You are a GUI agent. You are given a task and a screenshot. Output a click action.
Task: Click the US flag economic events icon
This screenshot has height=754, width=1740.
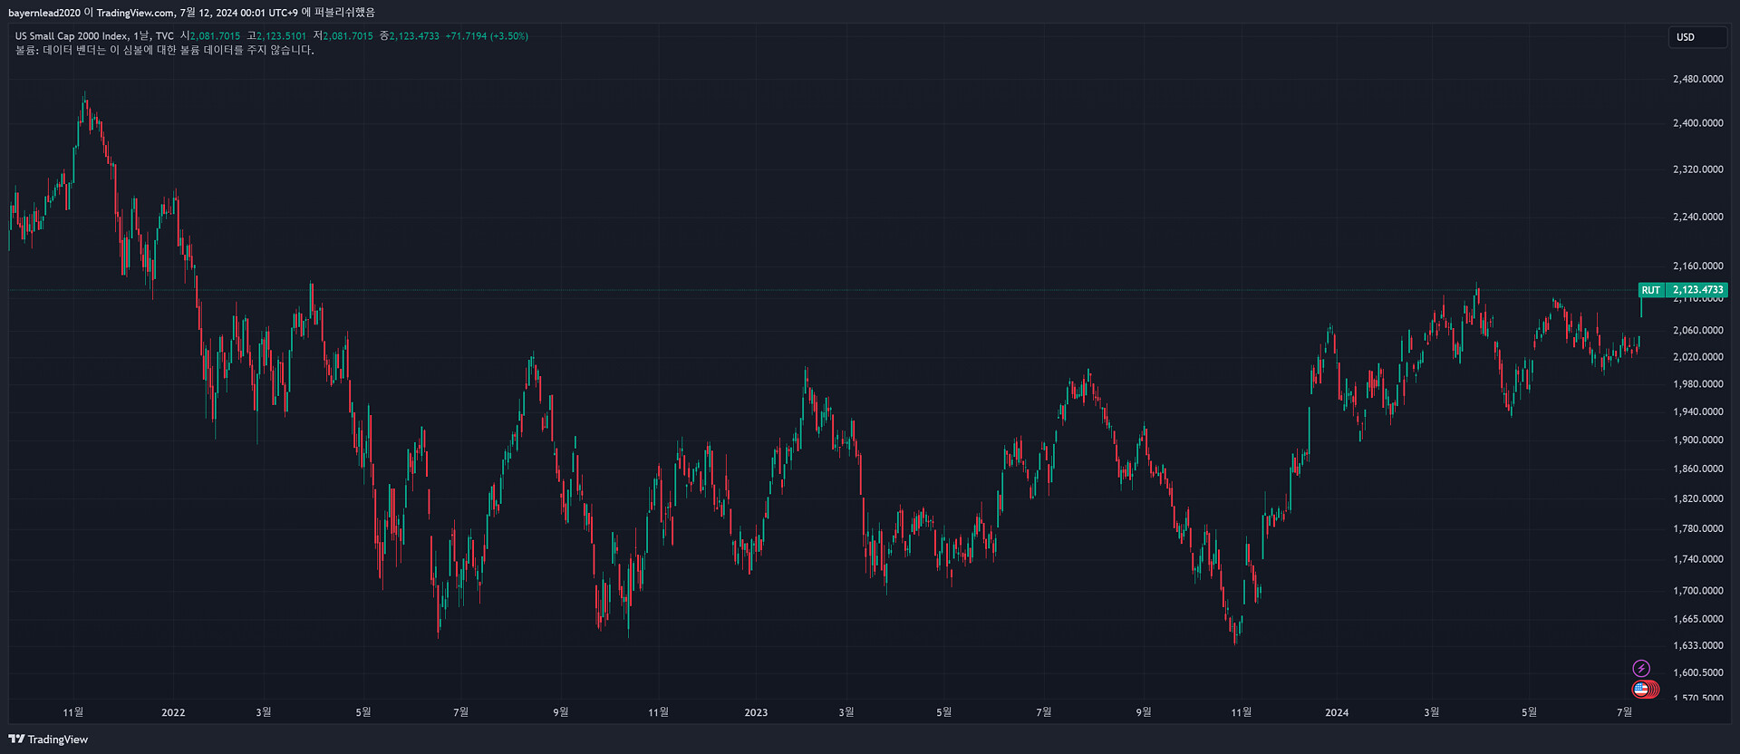click(x=1641, y=690)
